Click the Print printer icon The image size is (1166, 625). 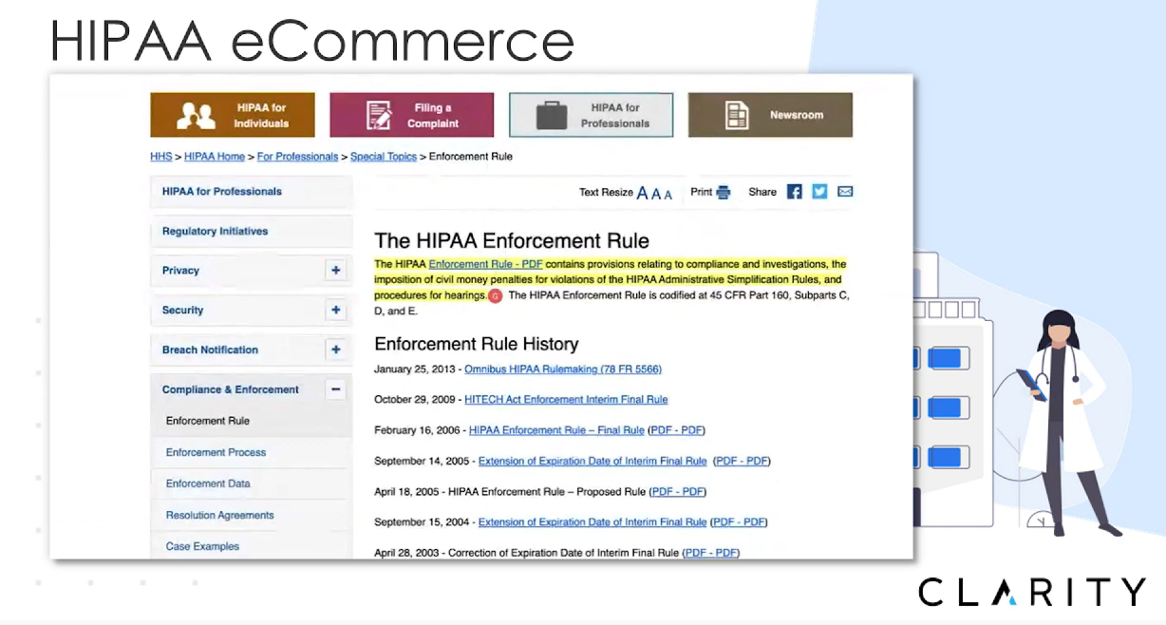(x=724, y=192)
